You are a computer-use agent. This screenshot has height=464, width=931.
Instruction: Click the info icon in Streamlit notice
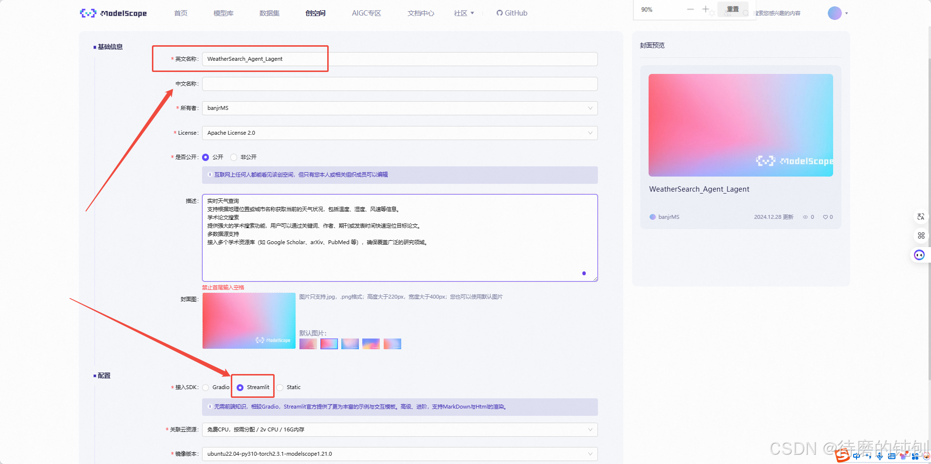click(210, 406)
